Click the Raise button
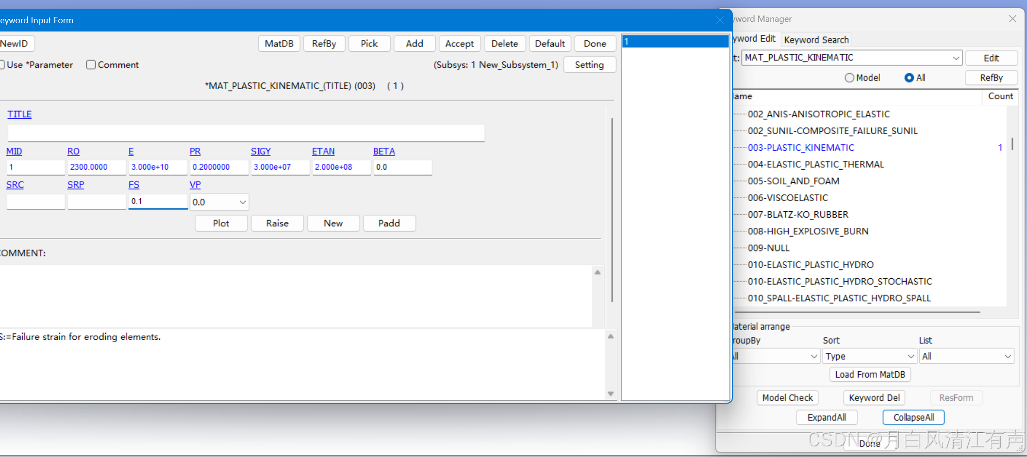The width and height of the screenshot is (1027, 457). pos(277,223)
